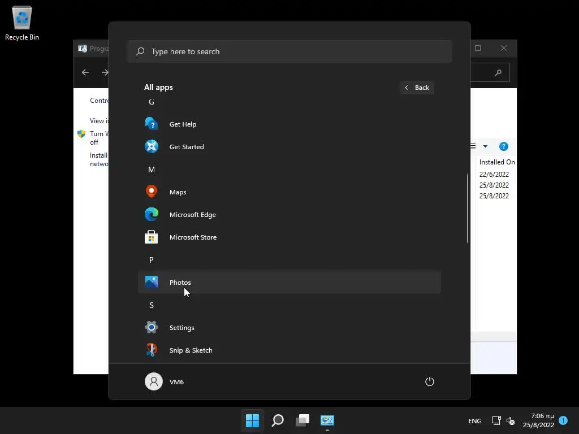Open VM6 user account menu
This screenshot has height=434, width=579.
point(165,381)
